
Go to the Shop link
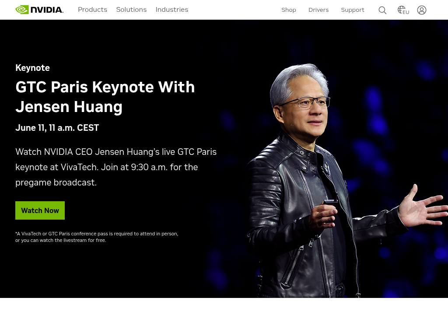coord(289,10)
